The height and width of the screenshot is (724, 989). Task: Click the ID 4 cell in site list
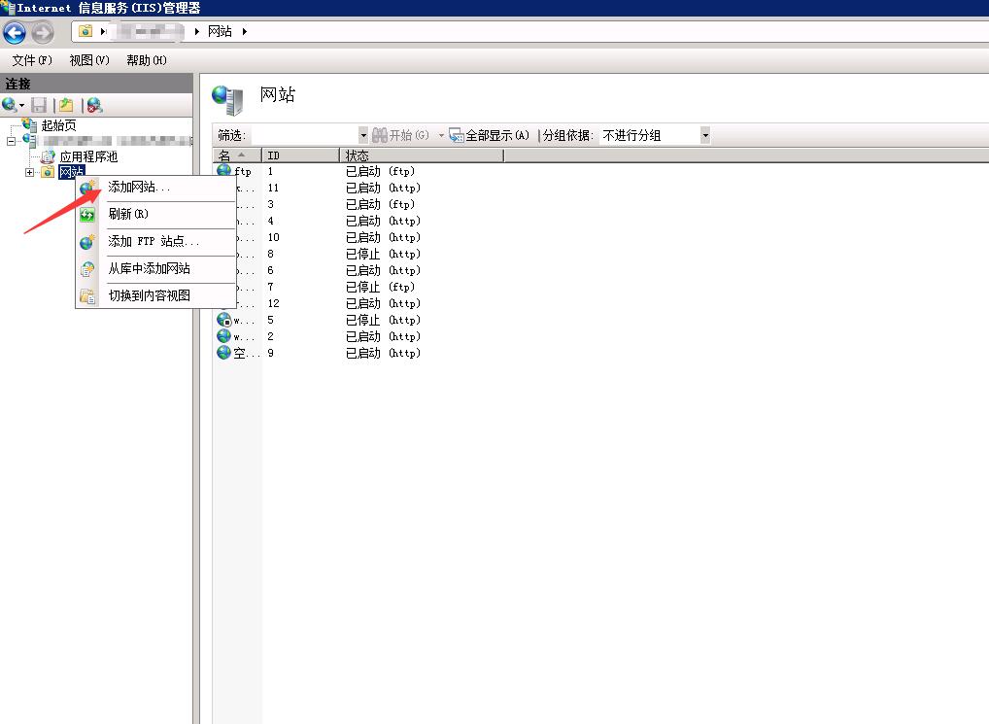click(271, 221)
